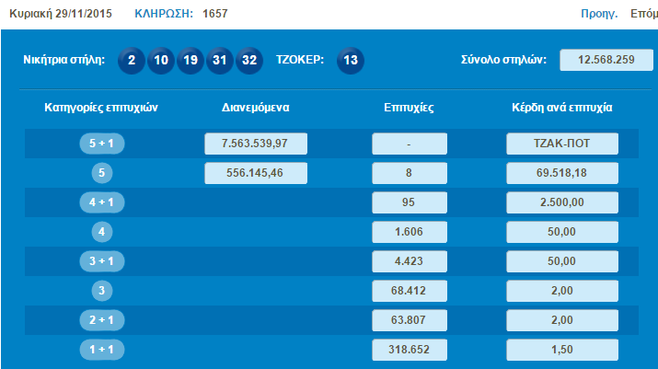Click the category 5 badge

click(x=101, y=173)
